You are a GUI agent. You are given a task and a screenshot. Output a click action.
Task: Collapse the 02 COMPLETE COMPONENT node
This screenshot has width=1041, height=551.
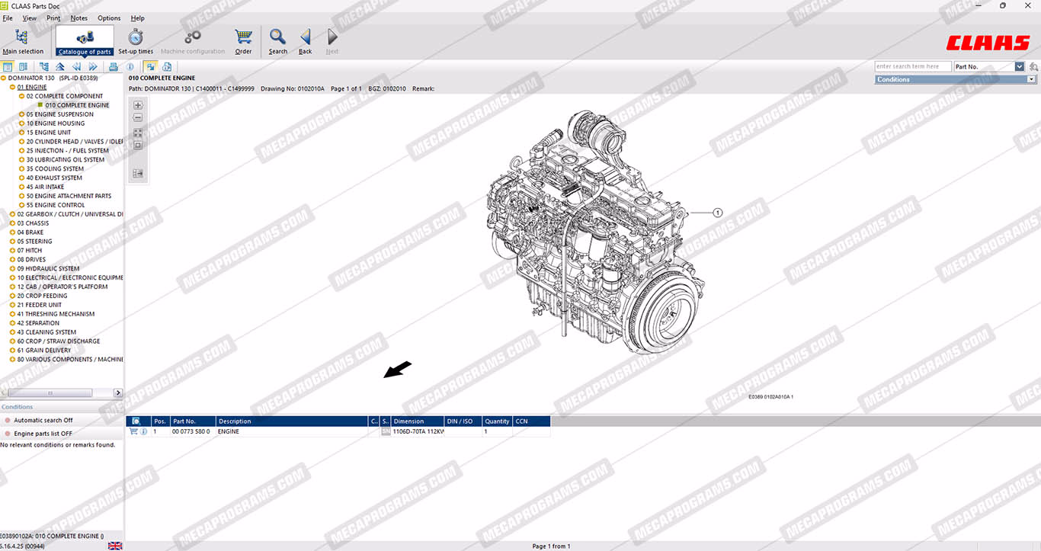pos(21,96)
